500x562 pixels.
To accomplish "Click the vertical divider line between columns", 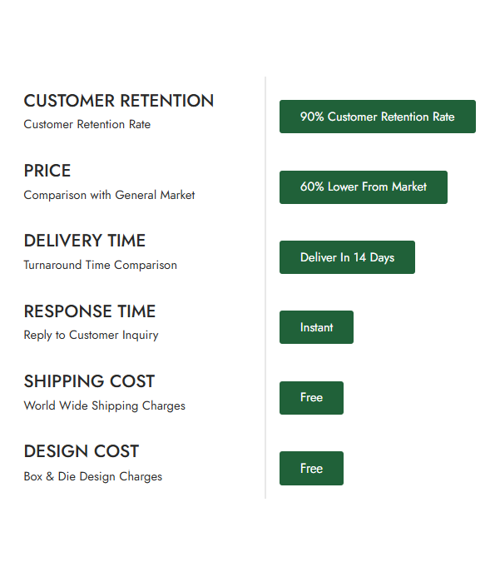I will point(265,287).
